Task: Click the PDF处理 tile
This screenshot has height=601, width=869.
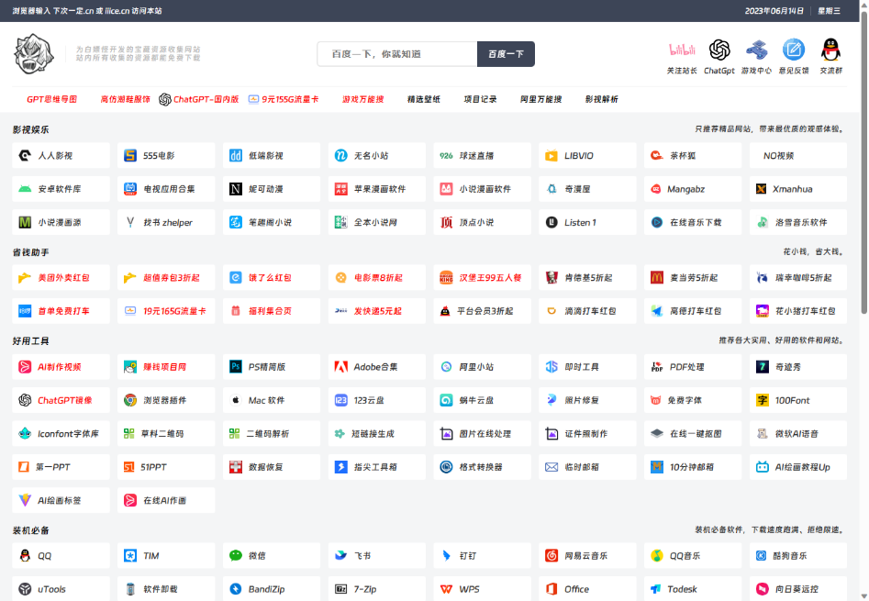Action: (693, 367)
